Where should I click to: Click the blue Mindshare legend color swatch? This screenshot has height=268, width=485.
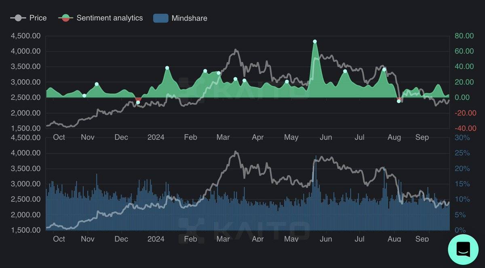[x=160, y=18]
